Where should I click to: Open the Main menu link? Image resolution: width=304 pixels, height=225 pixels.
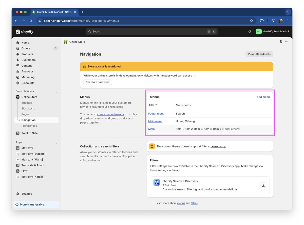(155, 121)
